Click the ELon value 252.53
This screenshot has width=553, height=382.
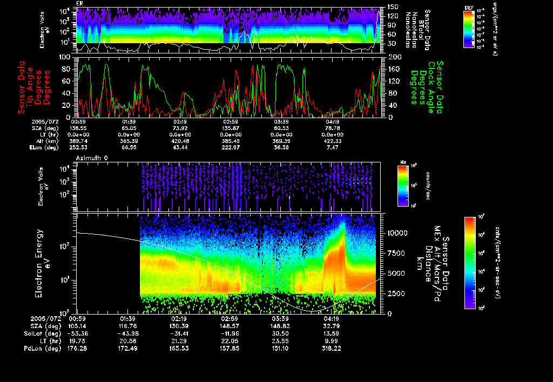click(79, 148)
